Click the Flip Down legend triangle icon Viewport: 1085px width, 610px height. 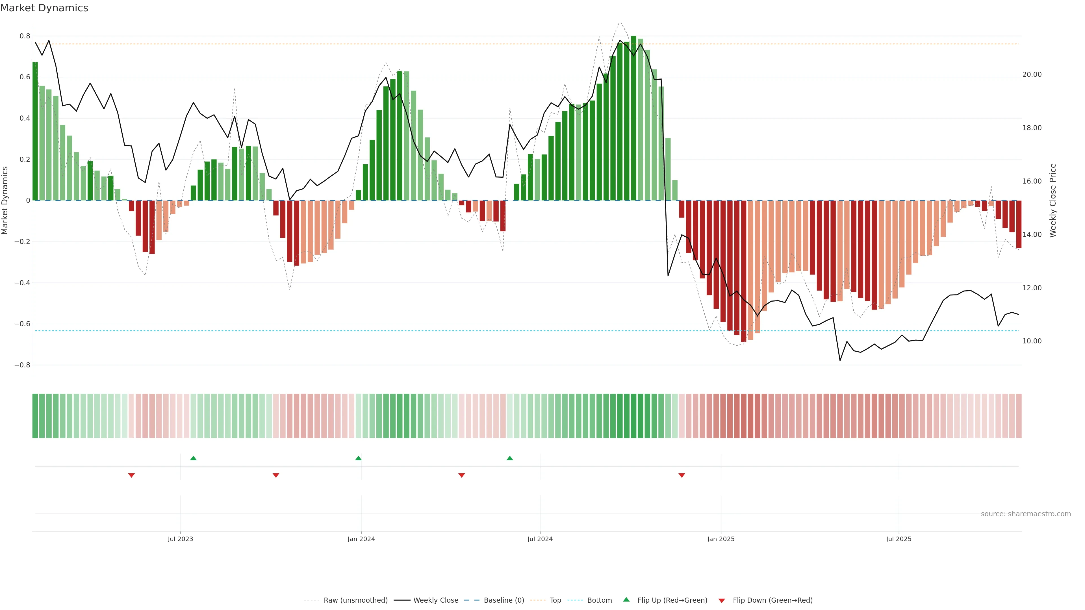pyautogui.click(x=722, y=600)
